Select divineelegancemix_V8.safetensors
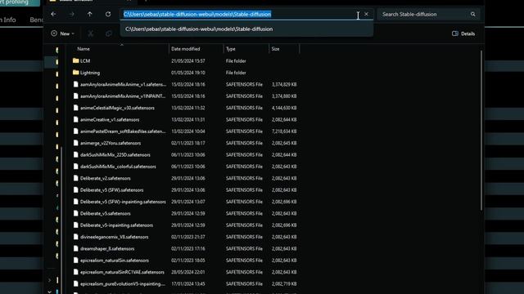This screenshot has width=524, height=294. point(114,237)
